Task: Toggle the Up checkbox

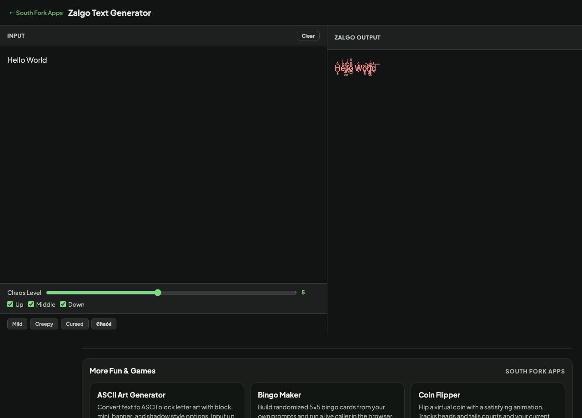Action: point(10,304)
